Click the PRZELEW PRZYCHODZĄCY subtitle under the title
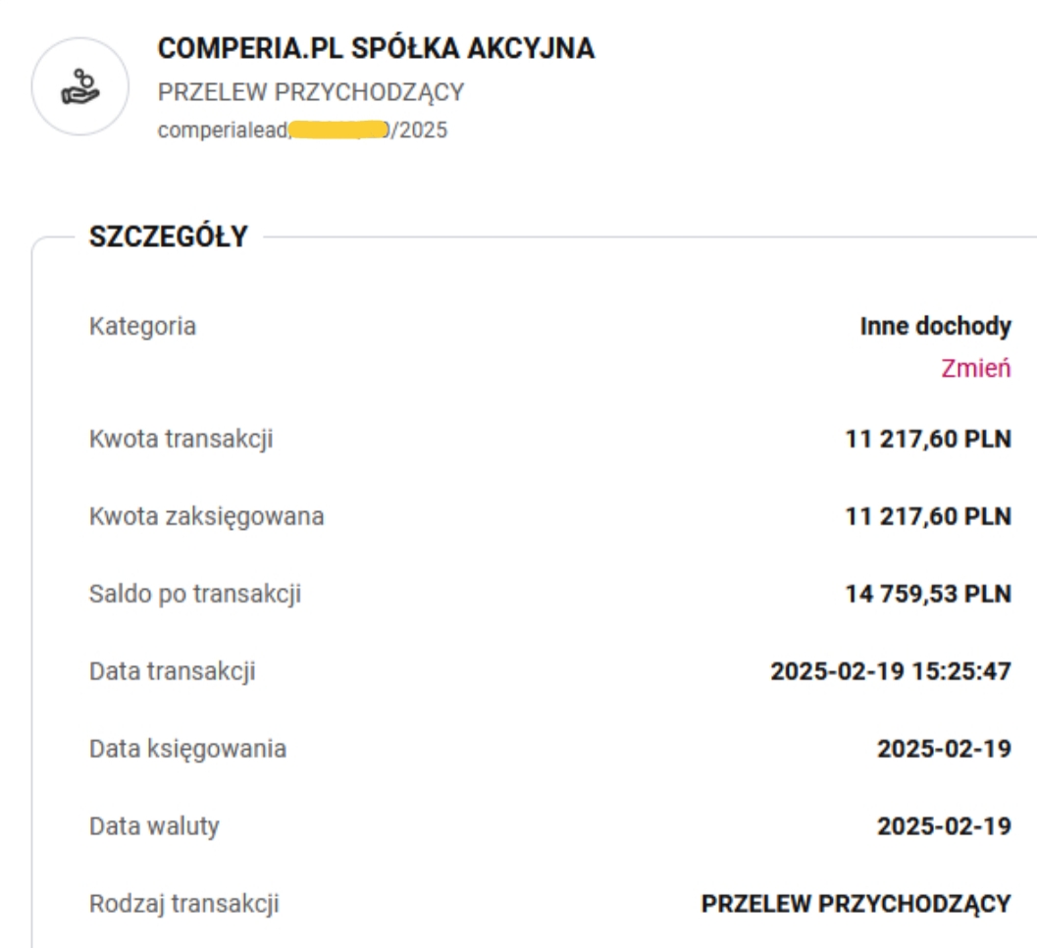 [x=311, y=93]
